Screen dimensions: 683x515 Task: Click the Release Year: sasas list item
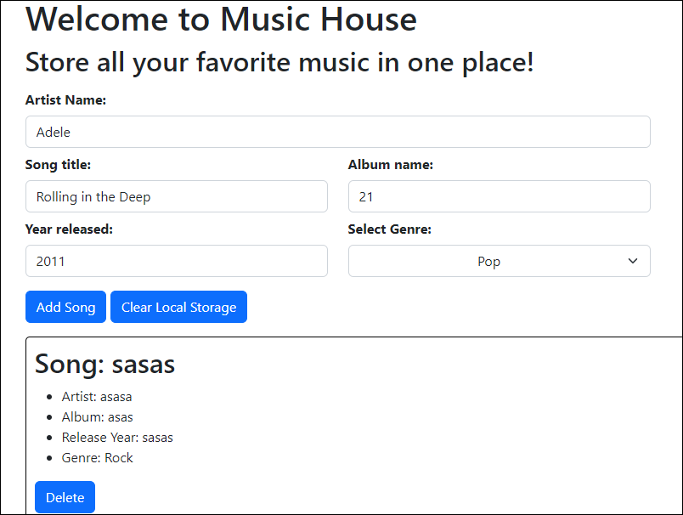[x=117, y=438]
